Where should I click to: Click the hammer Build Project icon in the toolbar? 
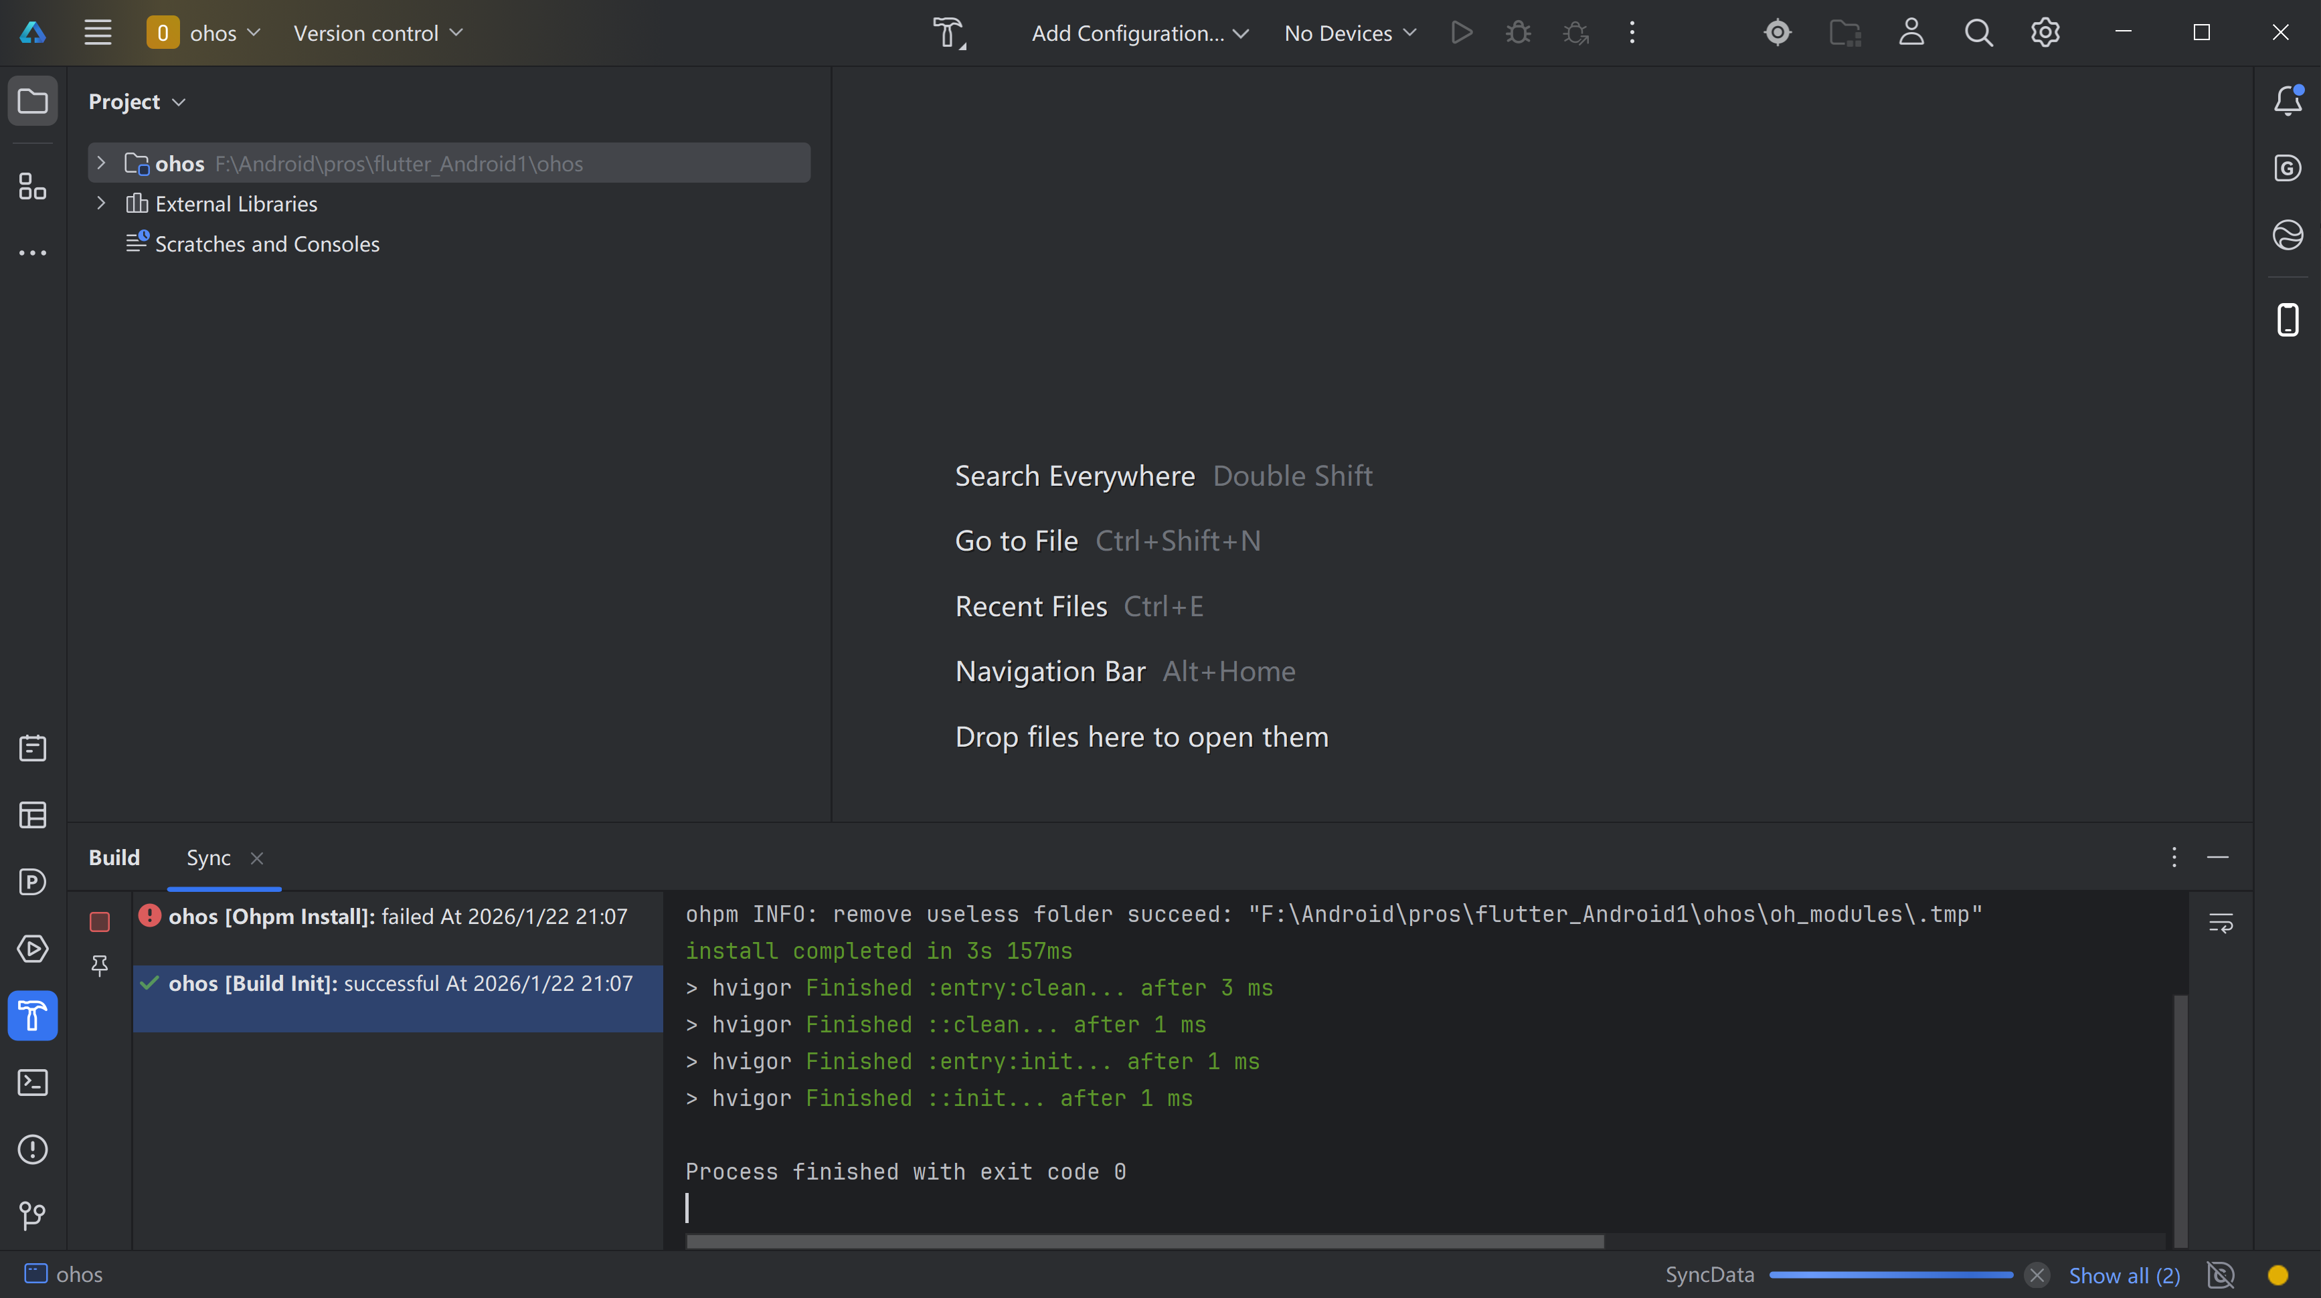947,33
